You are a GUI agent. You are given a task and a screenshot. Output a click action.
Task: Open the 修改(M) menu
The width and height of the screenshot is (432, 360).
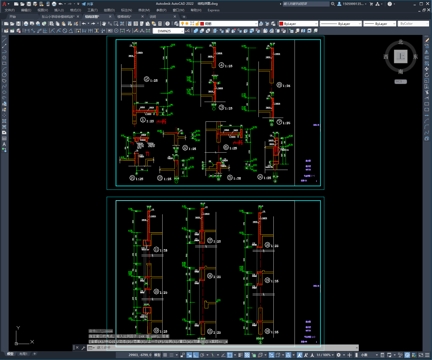point(144,10)
